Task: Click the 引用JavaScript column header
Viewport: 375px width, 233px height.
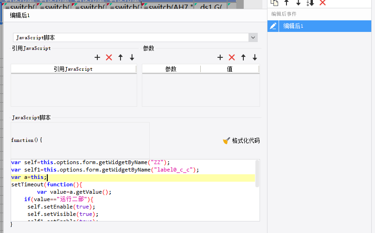Action: pos(73,69)
